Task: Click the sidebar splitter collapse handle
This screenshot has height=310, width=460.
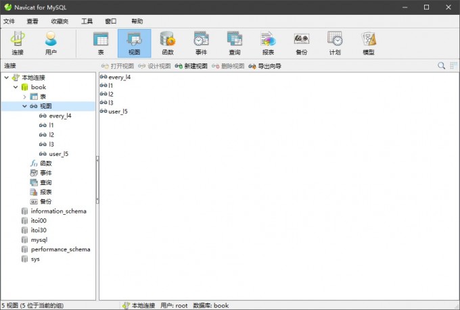Action: [97, 180]
